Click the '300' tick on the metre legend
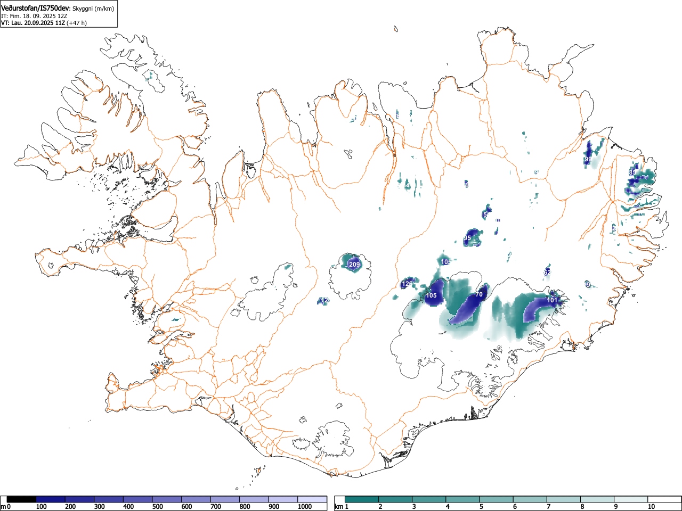The height and width of the screenshot is (511, 682). click(99, 507)
